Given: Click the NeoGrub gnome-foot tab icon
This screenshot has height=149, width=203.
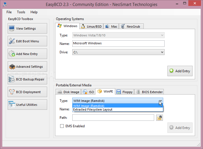Looking at the screenshot, I should (x=123, y=26).
